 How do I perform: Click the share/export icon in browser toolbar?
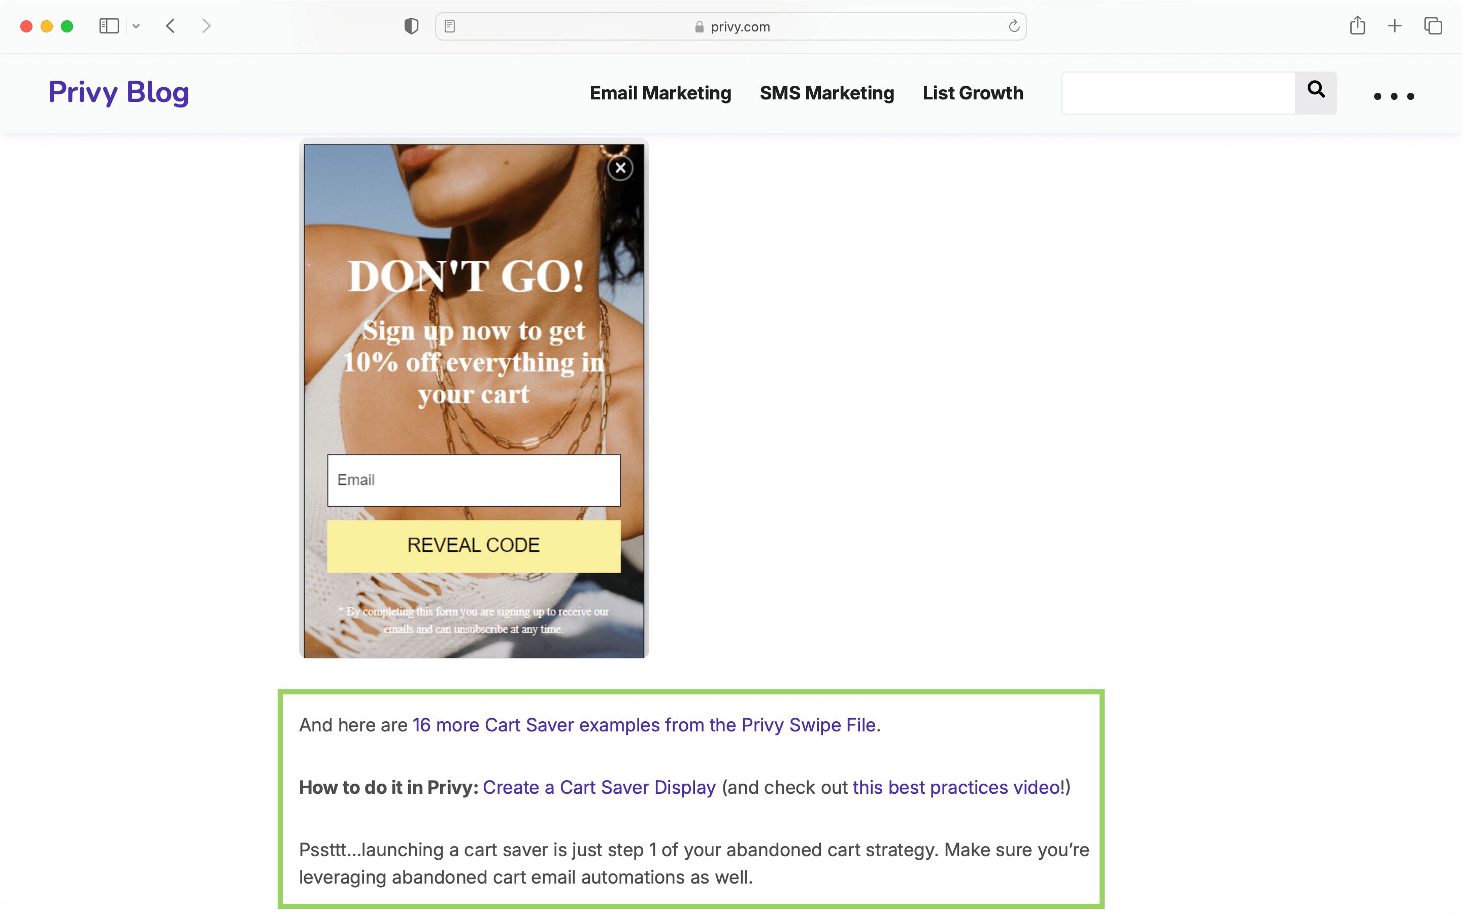point(1359,26)
